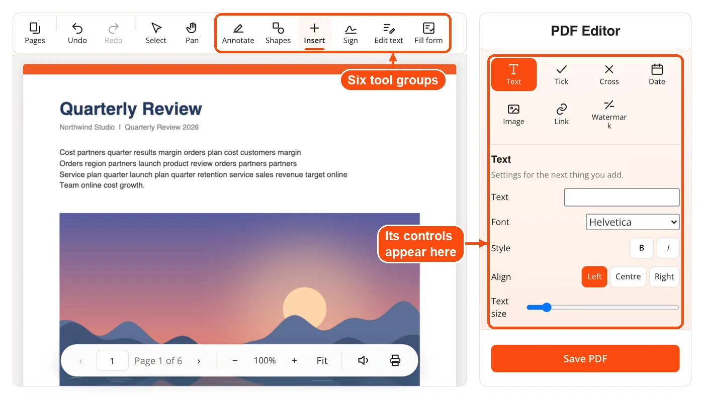Screen dimensions: 704x399
Task: Toggle bold style with B button
Action: [x=642, y=248]
